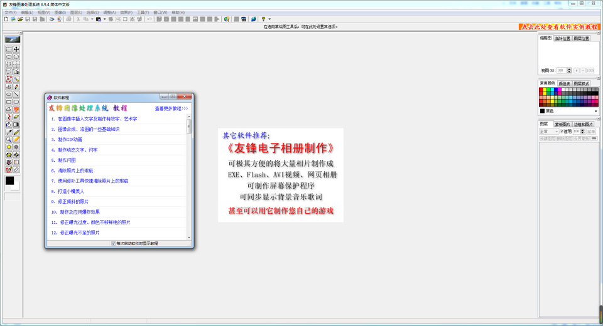Switch to the 图层样式 tab

[x=581, y=83]
